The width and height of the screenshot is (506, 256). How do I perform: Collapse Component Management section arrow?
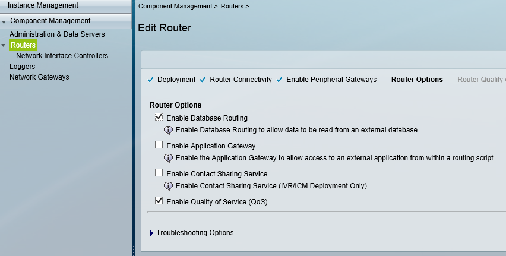[4, 23]
